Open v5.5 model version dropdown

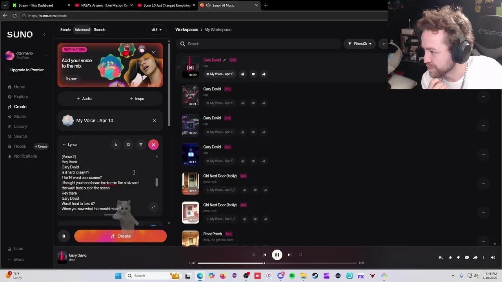(156, 30)
